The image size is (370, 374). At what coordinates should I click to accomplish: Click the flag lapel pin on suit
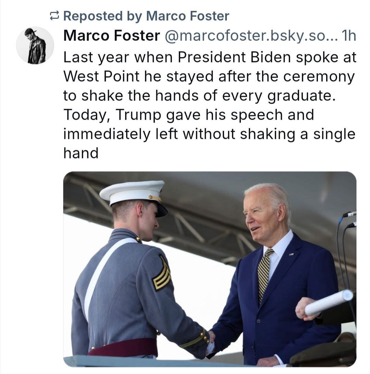click(292, 254)
